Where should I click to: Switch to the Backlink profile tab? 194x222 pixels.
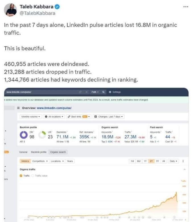(x=39, y=152)
